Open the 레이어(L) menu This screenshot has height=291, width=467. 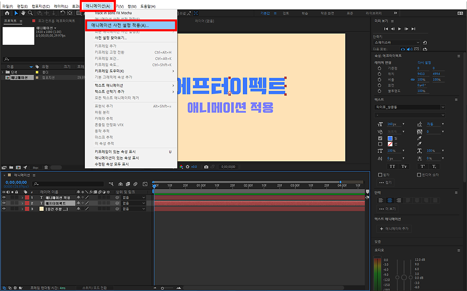click(61, 7)
